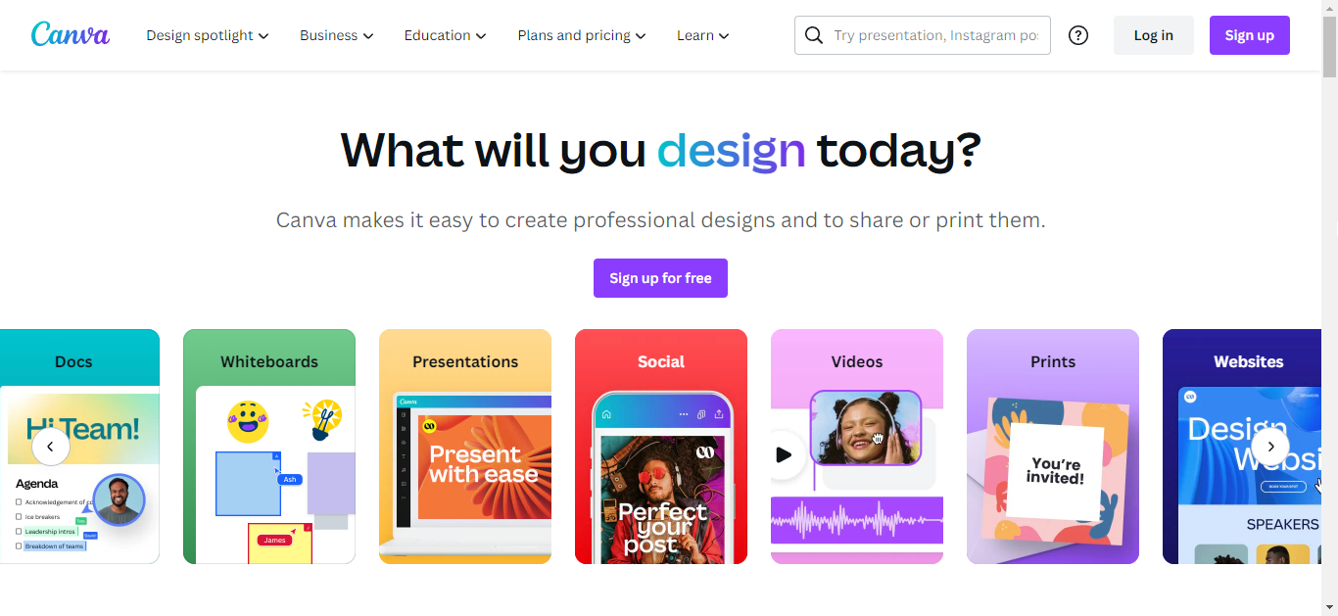Open the Learn menu
Viewport: 1338px width, 616px height.
702,35
